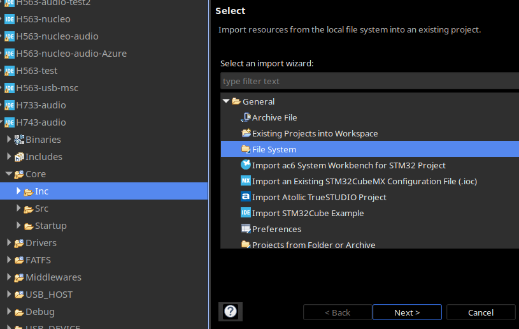Open the help question mark icon
Viewport: 519px width, 329px height.
[231, 311]
